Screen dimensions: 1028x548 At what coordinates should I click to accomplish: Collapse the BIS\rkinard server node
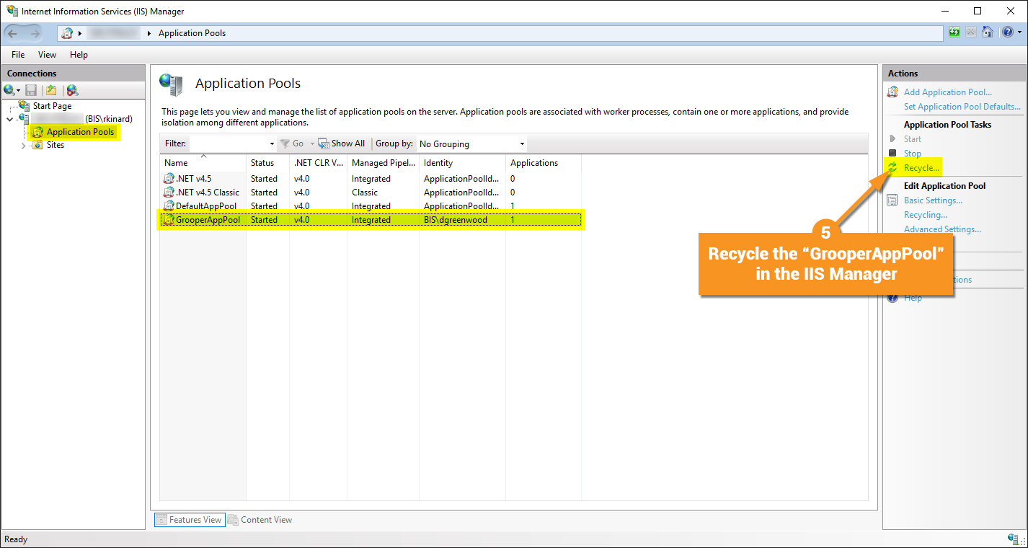[x=9, y=119]
